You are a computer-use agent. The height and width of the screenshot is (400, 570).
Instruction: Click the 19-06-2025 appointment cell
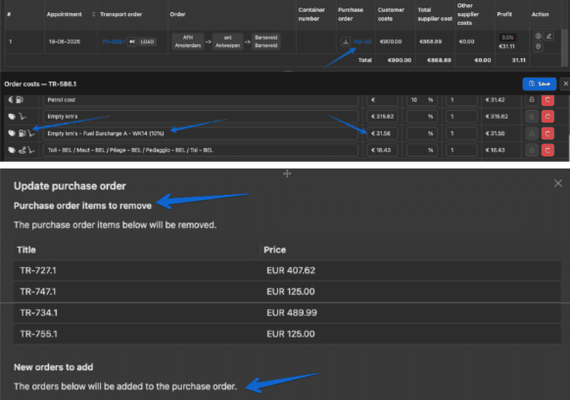[x=64, y=41]
